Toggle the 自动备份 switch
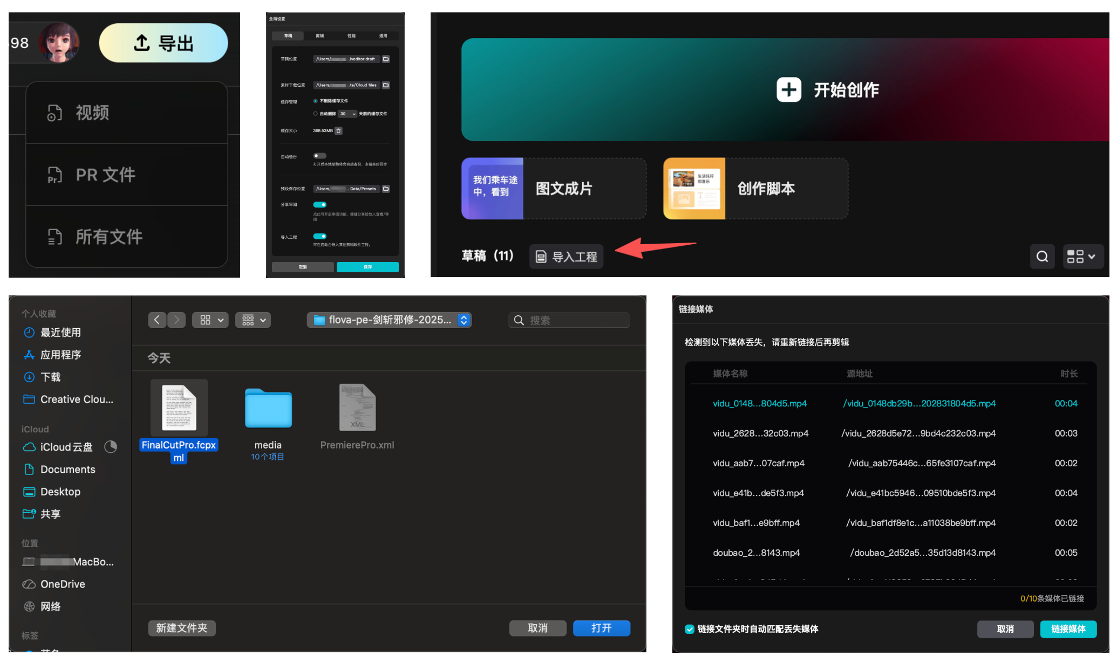Image resolution: width=1117 pixels, height=662 pixels. click(x=319, y=156)
